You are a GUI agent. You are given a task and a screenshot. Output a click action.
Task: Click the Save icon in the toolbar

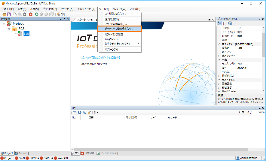(x=9, y=14)
